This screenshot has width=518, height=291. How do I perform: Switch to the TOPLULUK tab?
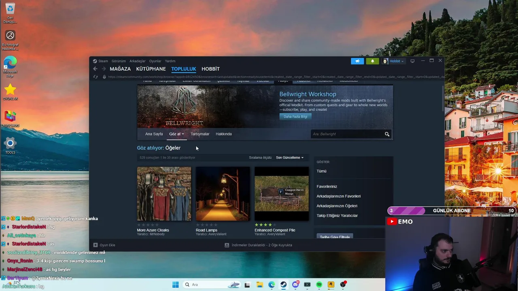(x=184, y=69)
